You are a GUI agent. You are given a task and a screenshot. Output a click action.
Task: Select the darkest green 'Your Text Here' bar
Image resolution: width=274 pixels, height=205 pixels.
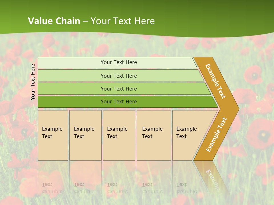(118, 102)
